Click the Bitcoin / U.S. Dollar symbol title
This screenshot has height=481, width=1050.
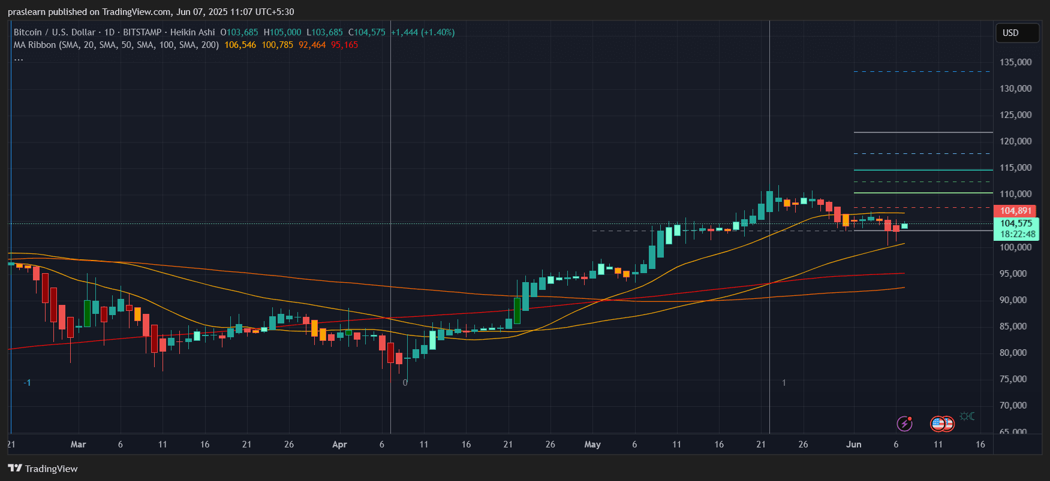pyautogui.click(x=54, y=32)
